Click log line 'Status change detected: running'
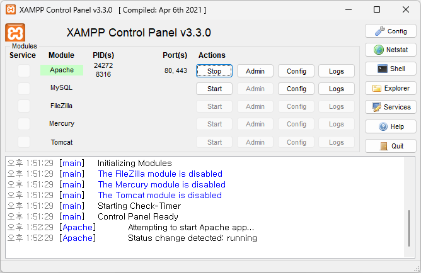Screen dimensions: 421x273 (192, 238)
